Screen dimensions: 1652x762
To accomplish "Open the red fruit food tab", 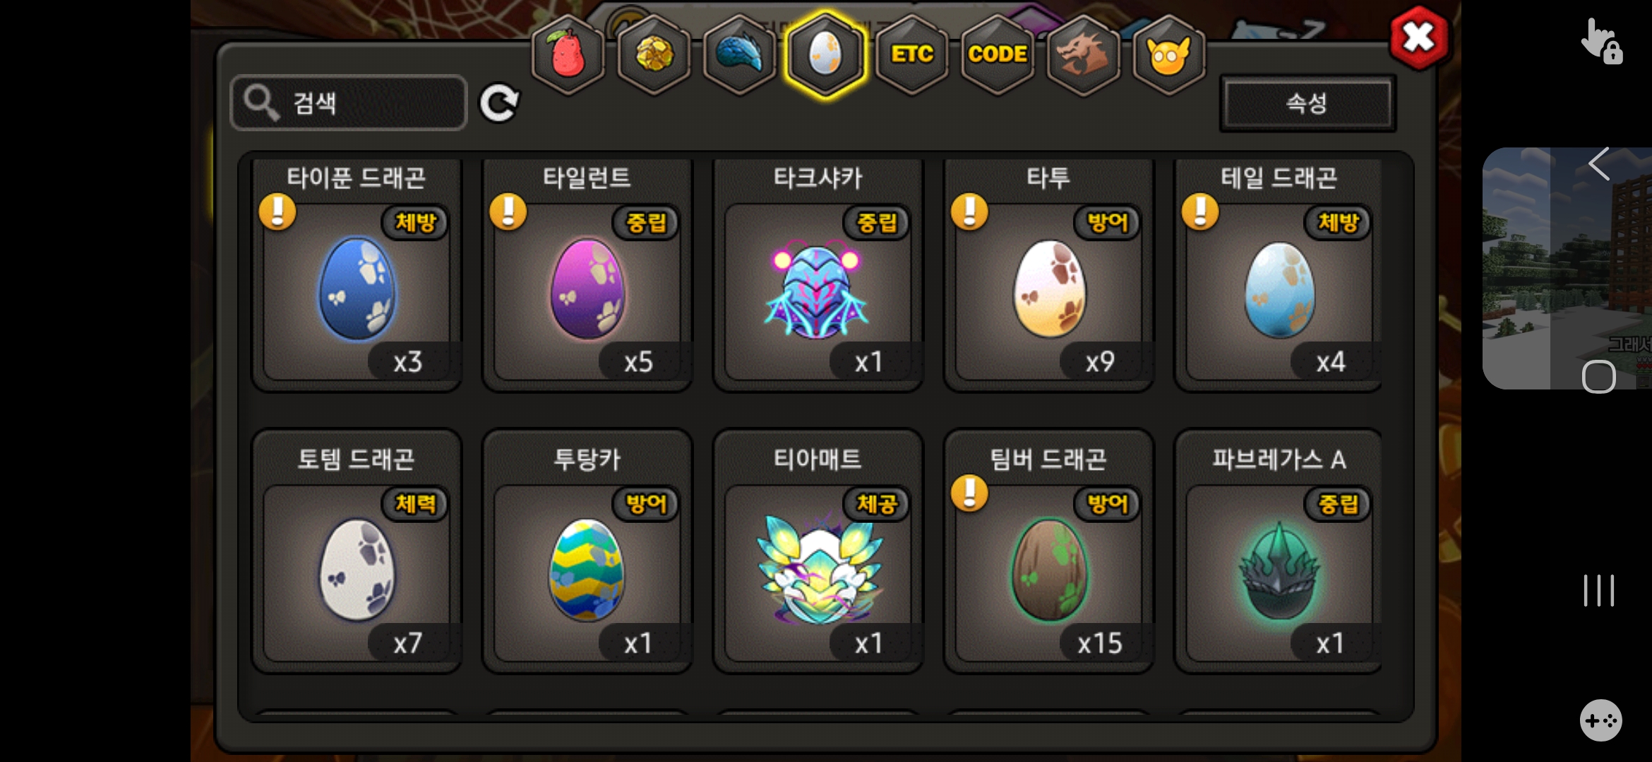I will click(568, 54).
